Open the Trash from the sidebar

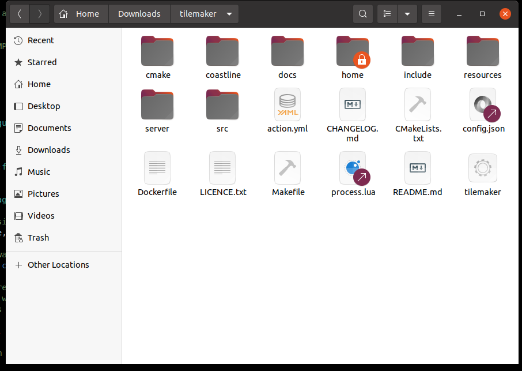38,237
